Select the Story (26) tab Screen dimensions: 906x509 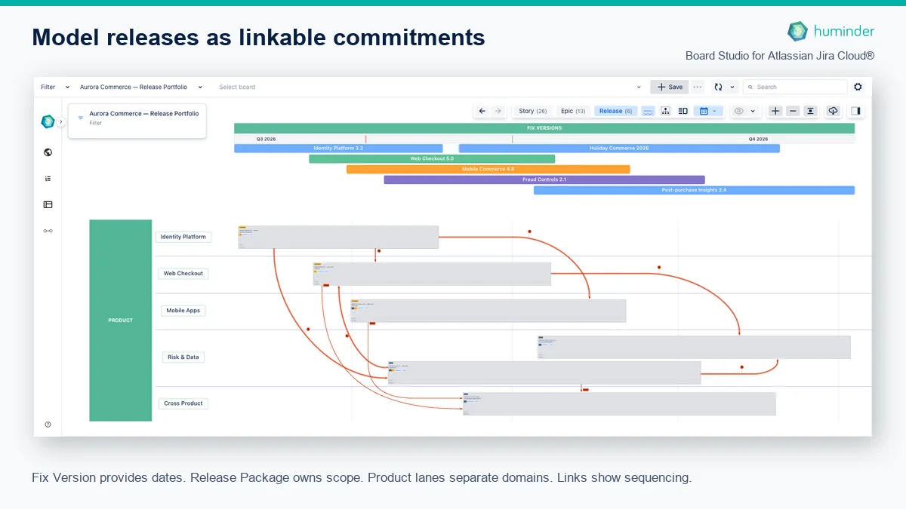[533, 111]
